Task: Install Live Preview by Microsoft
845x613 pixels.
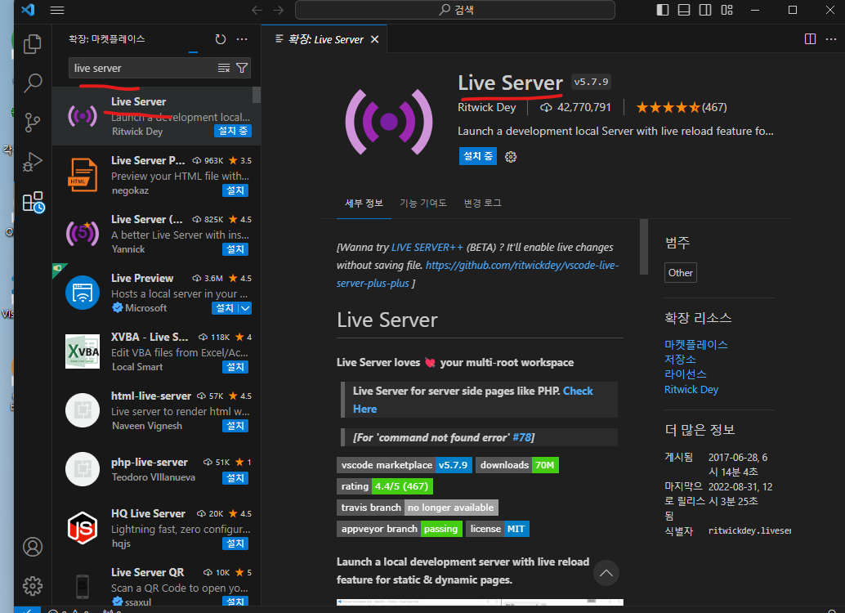Action: coord(225,308)
